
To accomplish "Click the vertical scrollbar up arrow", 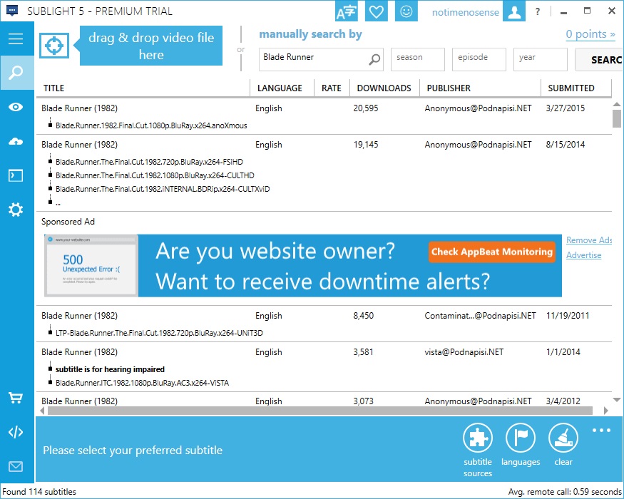I will 616,104.
